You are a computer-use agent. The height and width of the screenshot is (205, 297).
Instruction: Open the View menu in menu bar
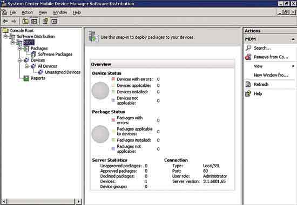coord(43,12)
